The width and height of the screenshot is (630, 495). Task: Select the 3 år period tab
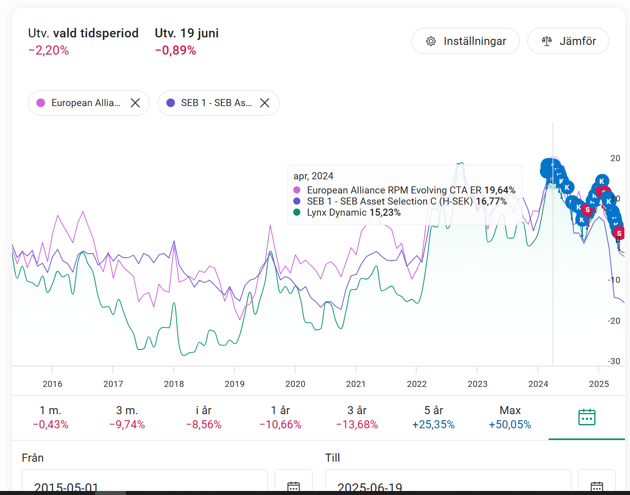click(357, 417)
